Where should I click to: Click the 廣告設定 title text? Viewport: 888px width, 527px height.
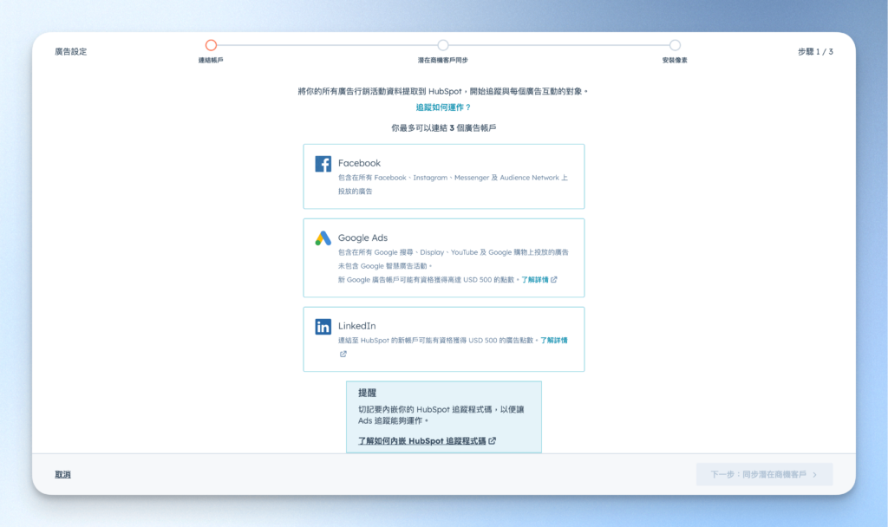(x=71, y=51)
